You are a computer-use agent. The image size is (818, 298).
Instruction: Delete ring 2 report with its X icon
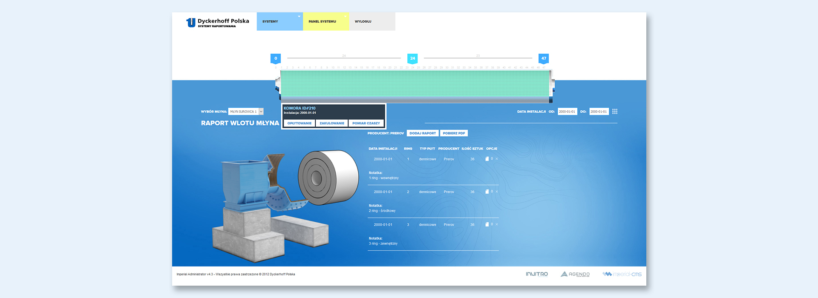tap(497, 192)
